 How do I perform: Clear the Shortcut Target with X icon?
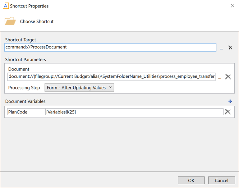[x=230, y=48]
